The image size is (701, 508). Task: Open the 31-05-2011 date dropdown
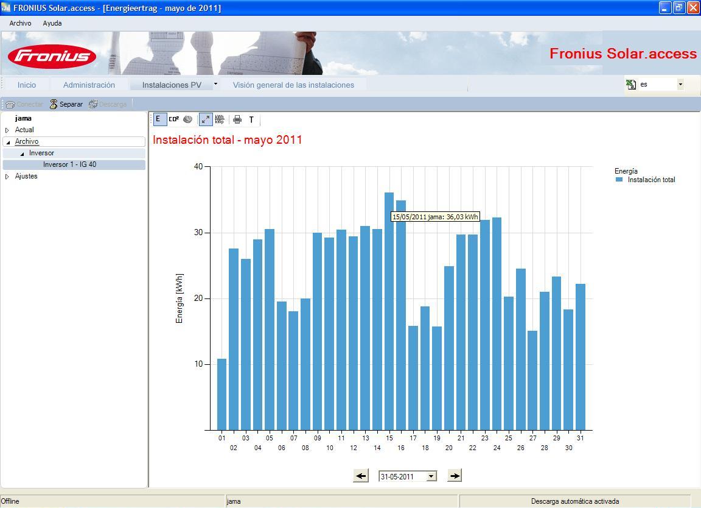431,476
